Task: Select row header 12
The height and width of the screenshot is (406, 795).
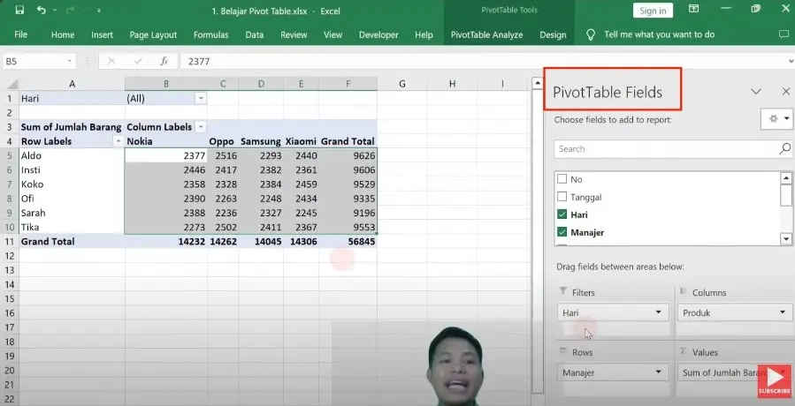Action: (10, 256)
